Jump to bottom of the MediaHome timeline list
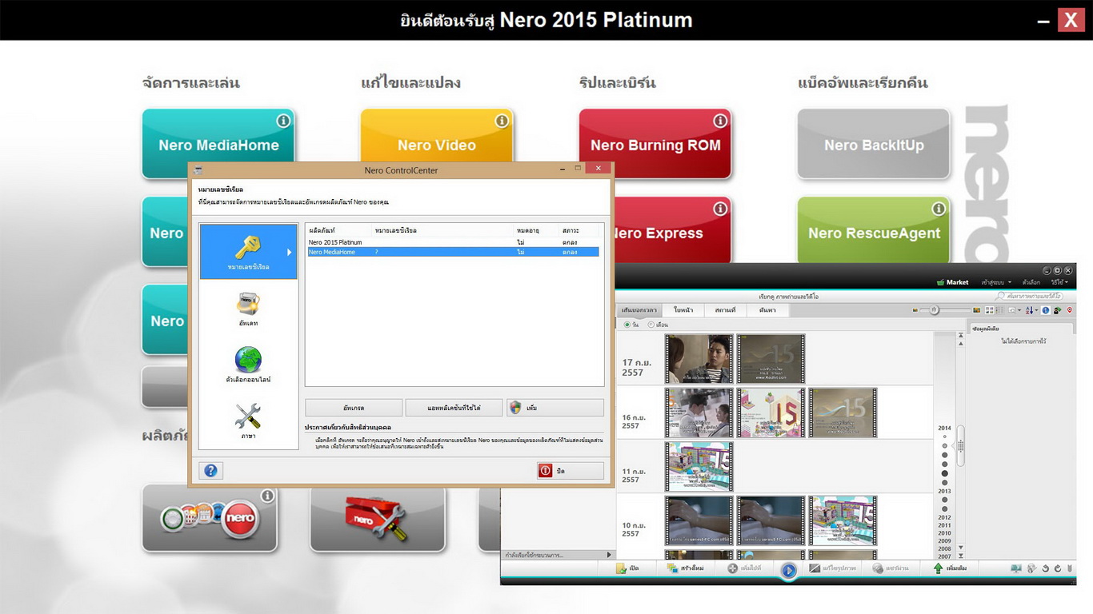Screen dimensions: 1093x614 [x=961, y=556]
